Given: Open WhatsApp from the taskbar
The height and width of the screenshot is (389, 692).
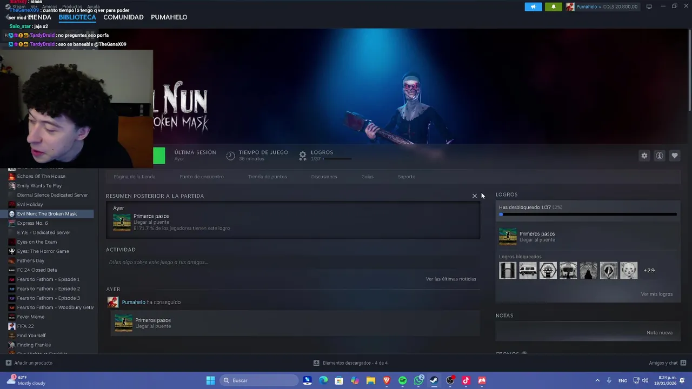Looking at the screenshot, I should coord(418,380).
